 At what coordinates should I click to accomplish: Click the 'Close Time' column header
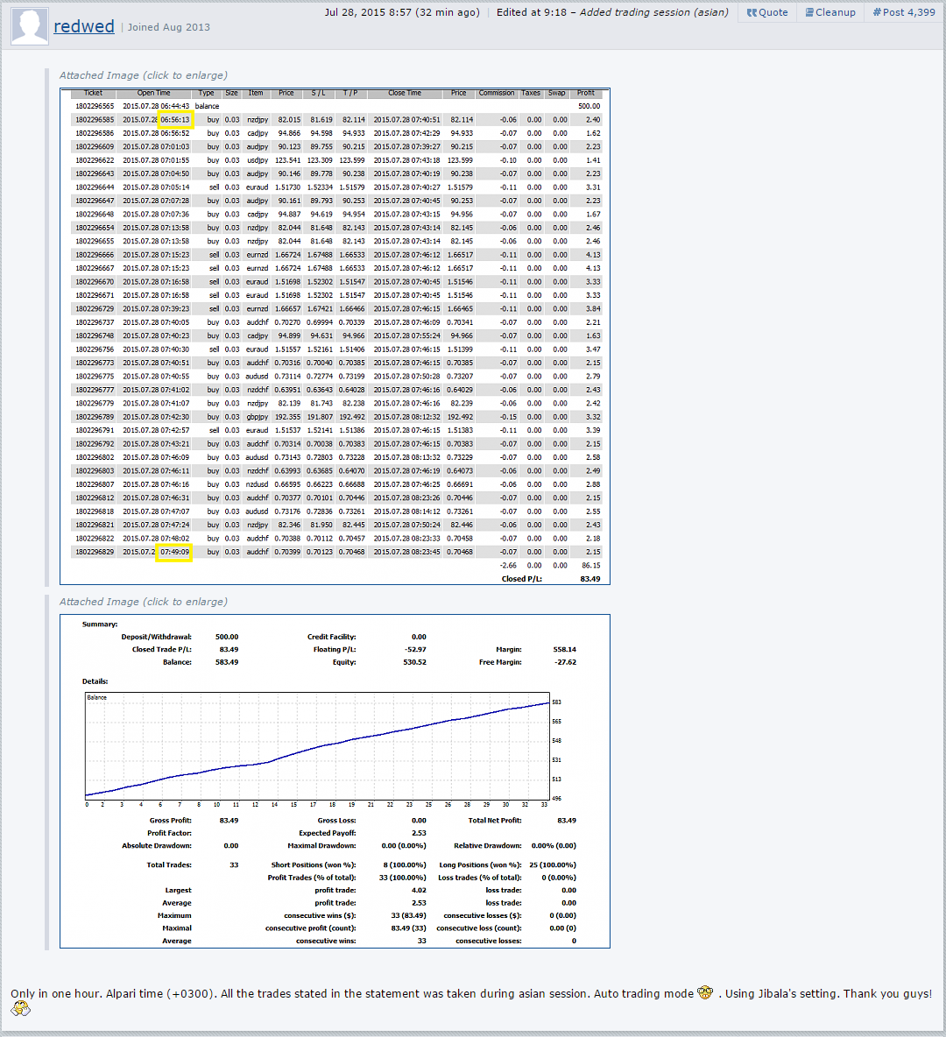click(405, 93)
